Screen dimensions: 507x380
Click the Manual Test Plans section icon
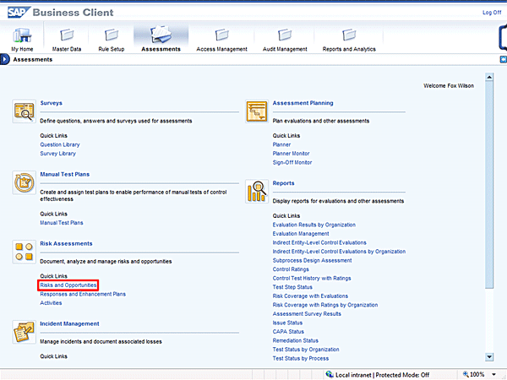(x=24, y=182)
